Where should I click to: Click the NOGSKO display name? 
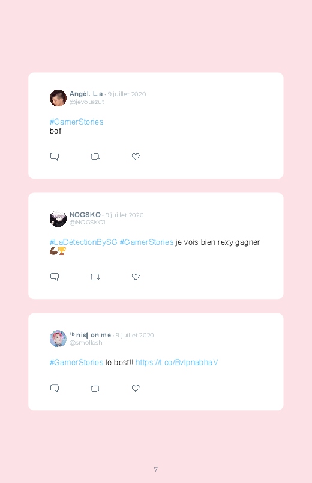[x=85, y=215]
